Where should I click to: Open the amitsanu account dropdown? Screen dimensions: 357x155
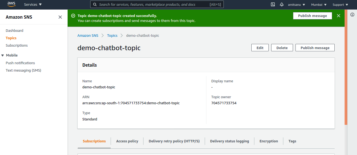[297, 5]
